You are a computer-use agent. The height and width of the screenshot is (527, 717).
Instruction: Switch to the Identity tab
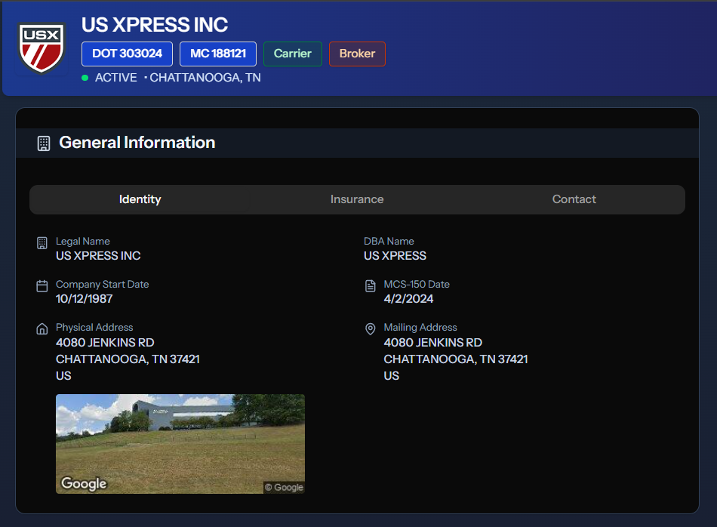click(140, 199)
